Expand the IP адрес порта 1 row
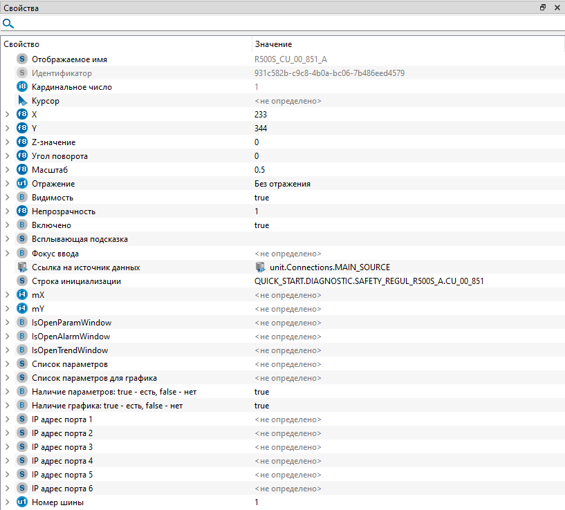 8,419
